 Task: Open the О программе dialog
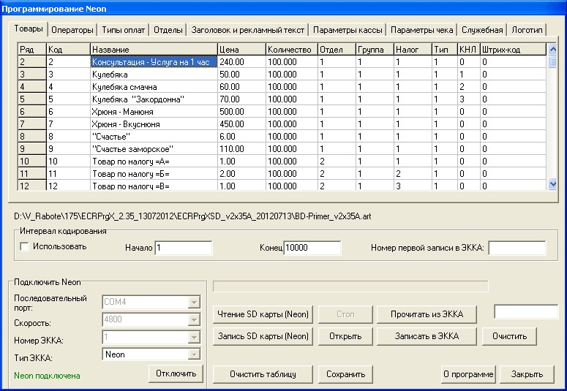pyautogui.click(x=468, y=374)
